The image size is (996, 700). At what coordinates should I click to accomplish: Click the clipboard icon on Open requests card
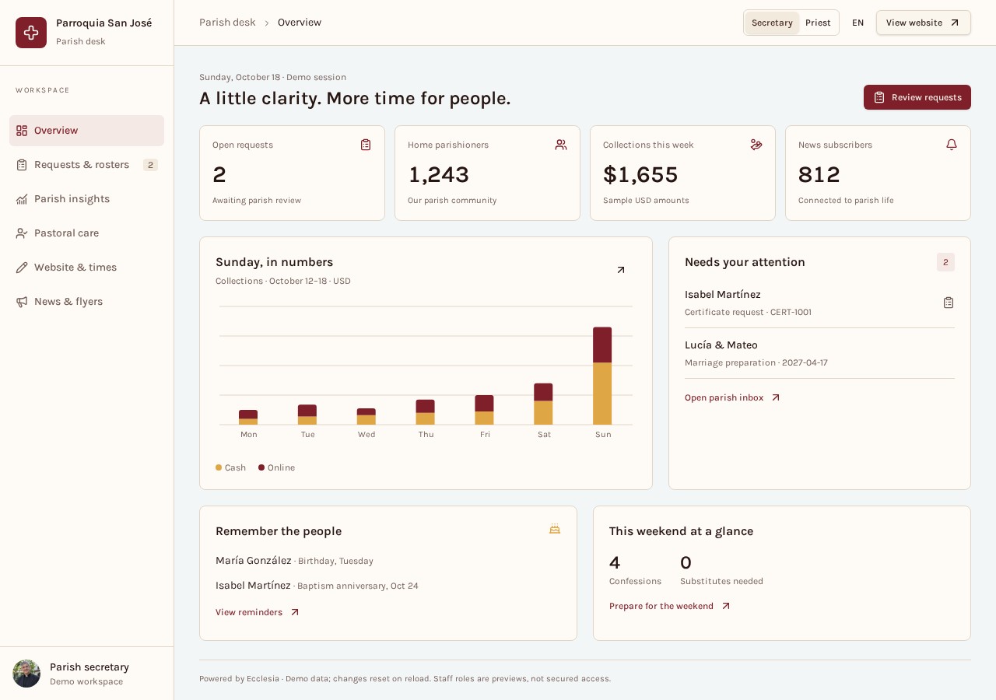click(x=366, y=145)
